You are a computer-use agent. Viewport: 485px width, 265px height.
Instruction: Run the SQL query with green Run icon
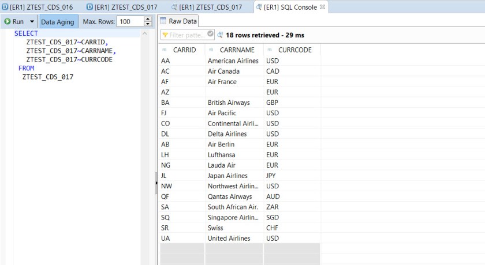(x=14, y=21)
